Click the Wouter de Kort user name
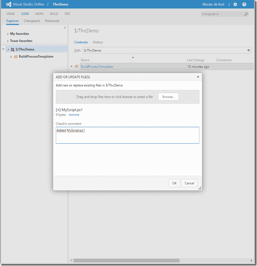 (213, 4)
